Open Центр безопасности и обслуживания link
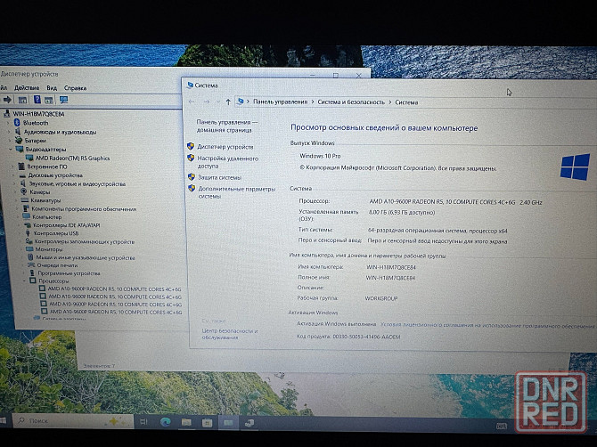 pyautogui.click(x=230, y=334)
